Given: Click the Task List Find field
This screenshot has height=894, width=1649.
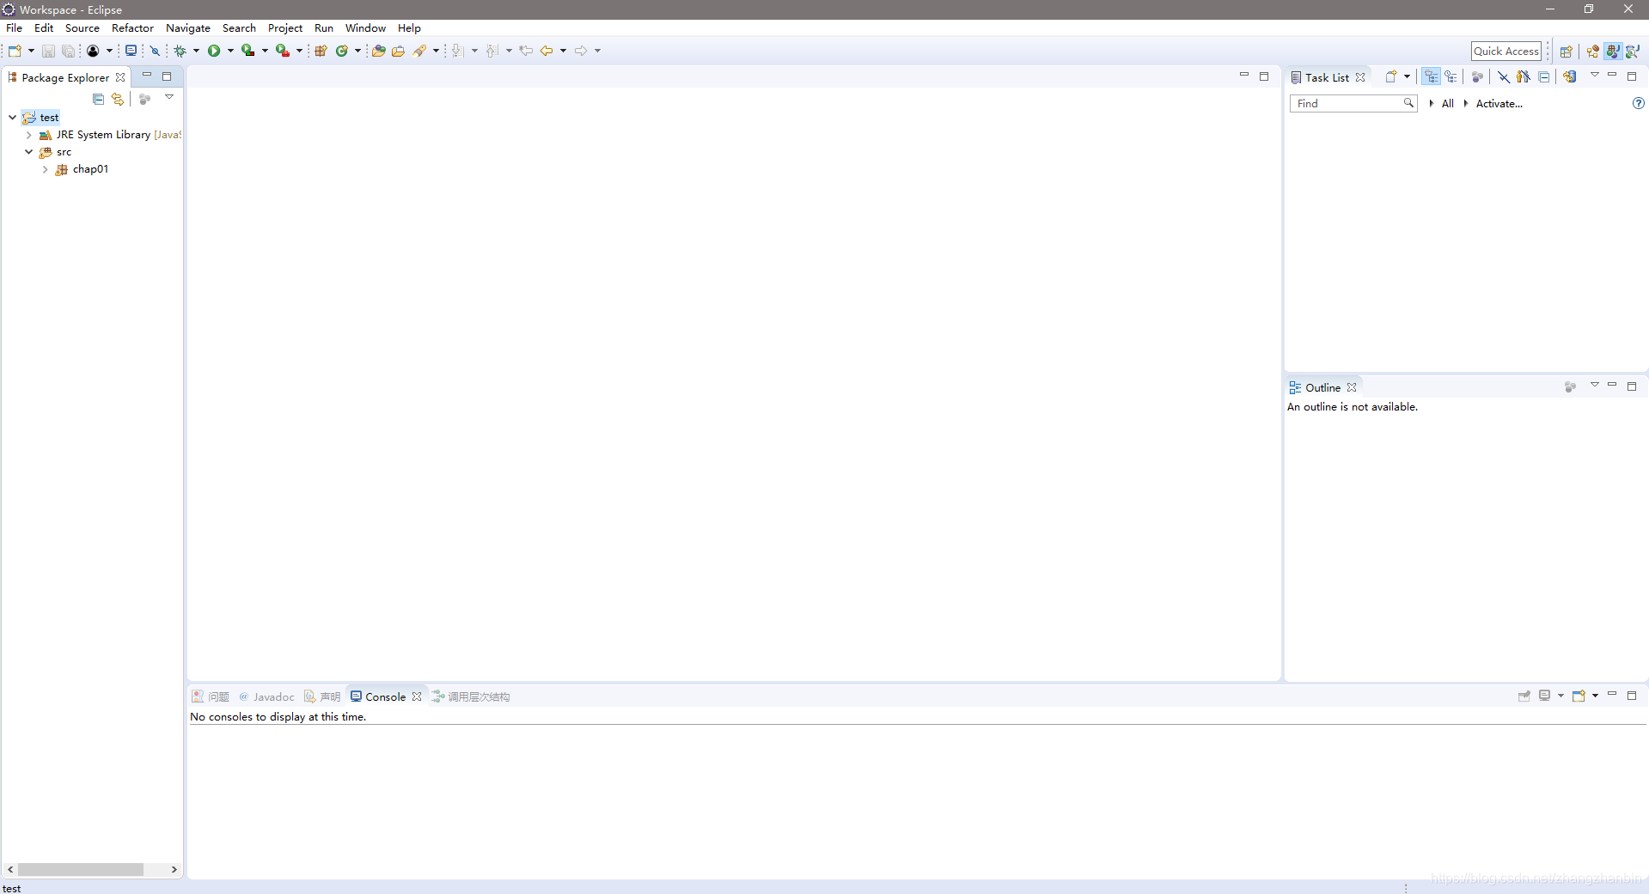Looking at the screenshot, I should pyautogui.click(x=1353, y=103).
